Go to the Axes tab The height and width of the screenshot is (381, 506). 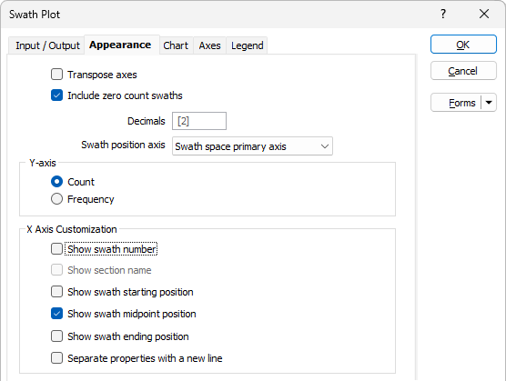[x=209, y=45]
